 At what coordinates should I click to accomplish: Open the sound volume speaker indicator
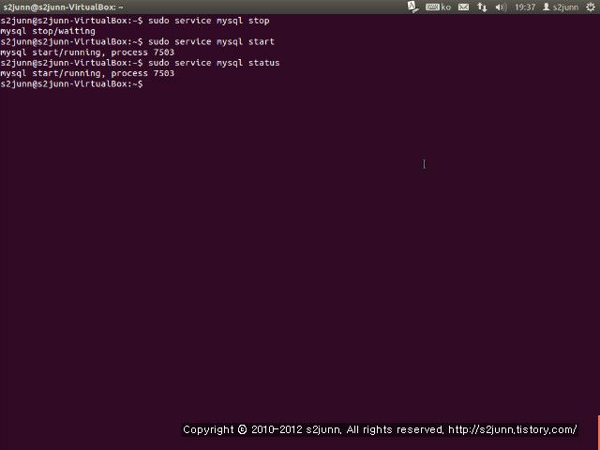click(x=501, y=7)
